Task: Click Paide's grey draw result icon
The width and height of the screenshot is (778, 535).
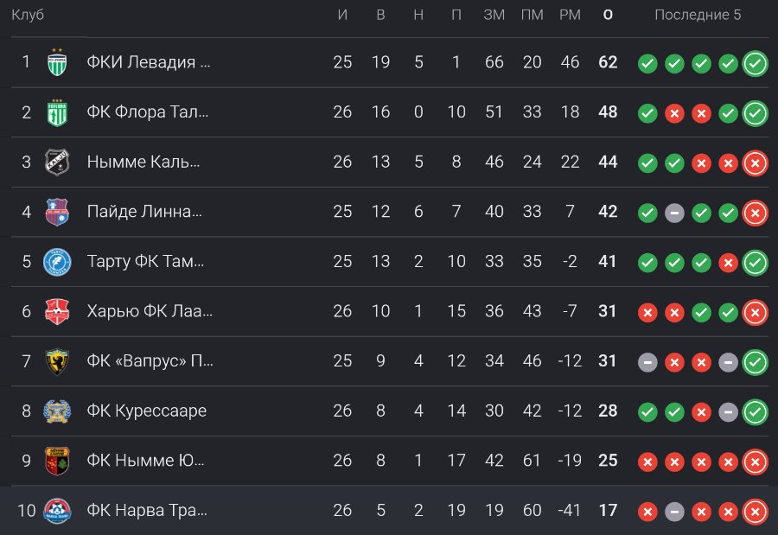Action: (x=674, y=213)
